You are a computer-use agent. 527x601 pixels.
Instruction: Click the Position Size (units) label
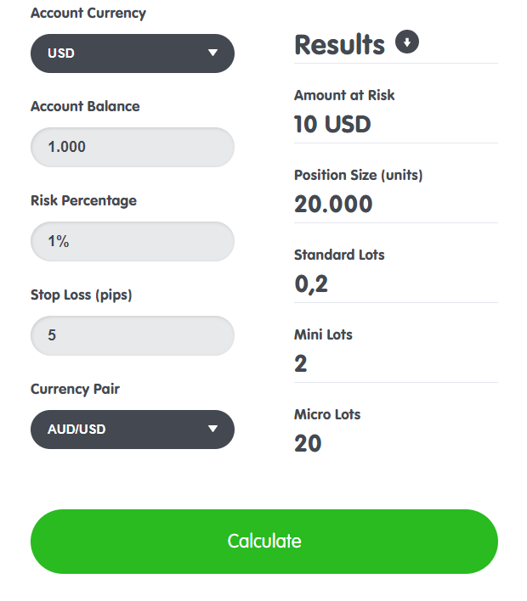[x=359, y=175]
